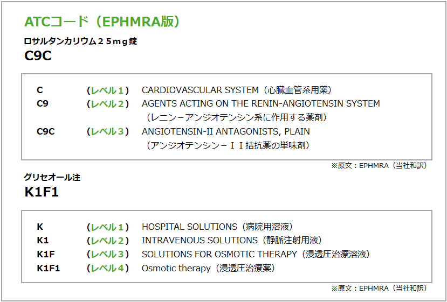Select the ANGIOTENSIN-II ANTAGONISTS, PLAIN line

click(x=225, y=131)
